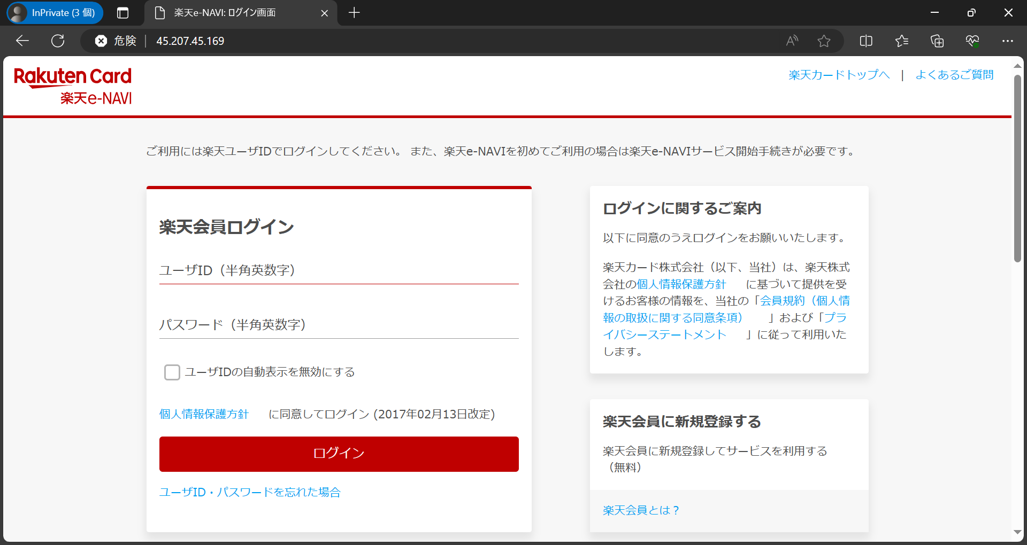Open 会員規約（個人情報の取扱に関する同意条項）link

coord(726,309)
